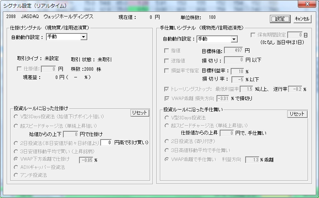Select V型3Days投資法 entry radio option
Screen dimensions: 319x198
click(16, 117)
